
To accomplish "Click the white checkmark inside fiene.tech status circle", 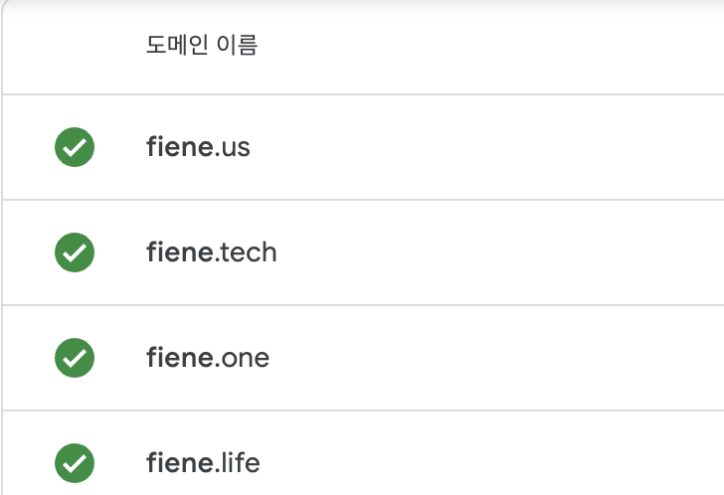I will (75, 252).
